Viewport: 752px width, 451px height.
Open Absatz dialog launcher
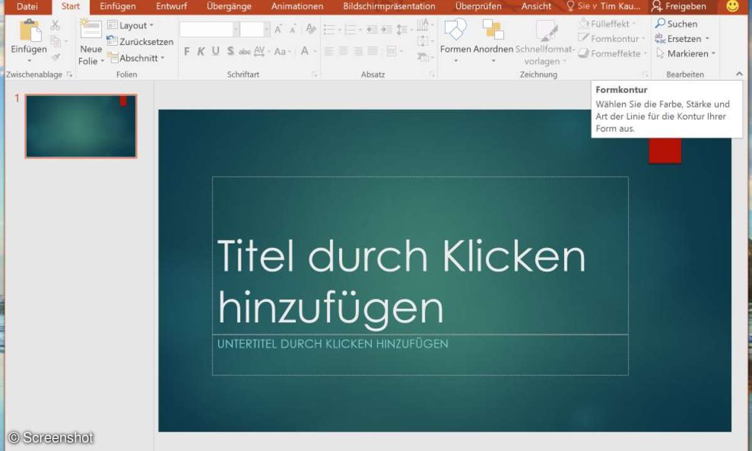click(x=432, y=75)
